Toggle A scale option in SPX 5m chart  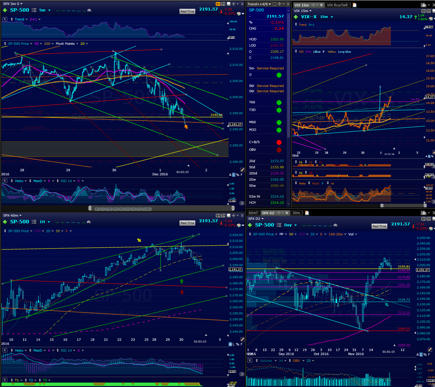[230, 175]
